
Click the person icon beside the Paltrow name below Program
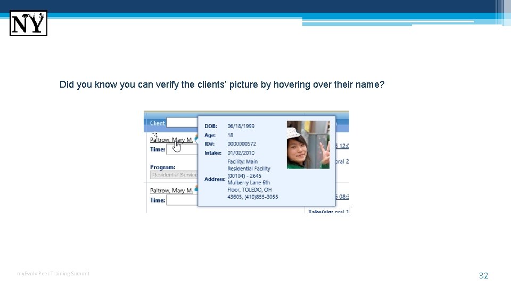click(196, 188)
